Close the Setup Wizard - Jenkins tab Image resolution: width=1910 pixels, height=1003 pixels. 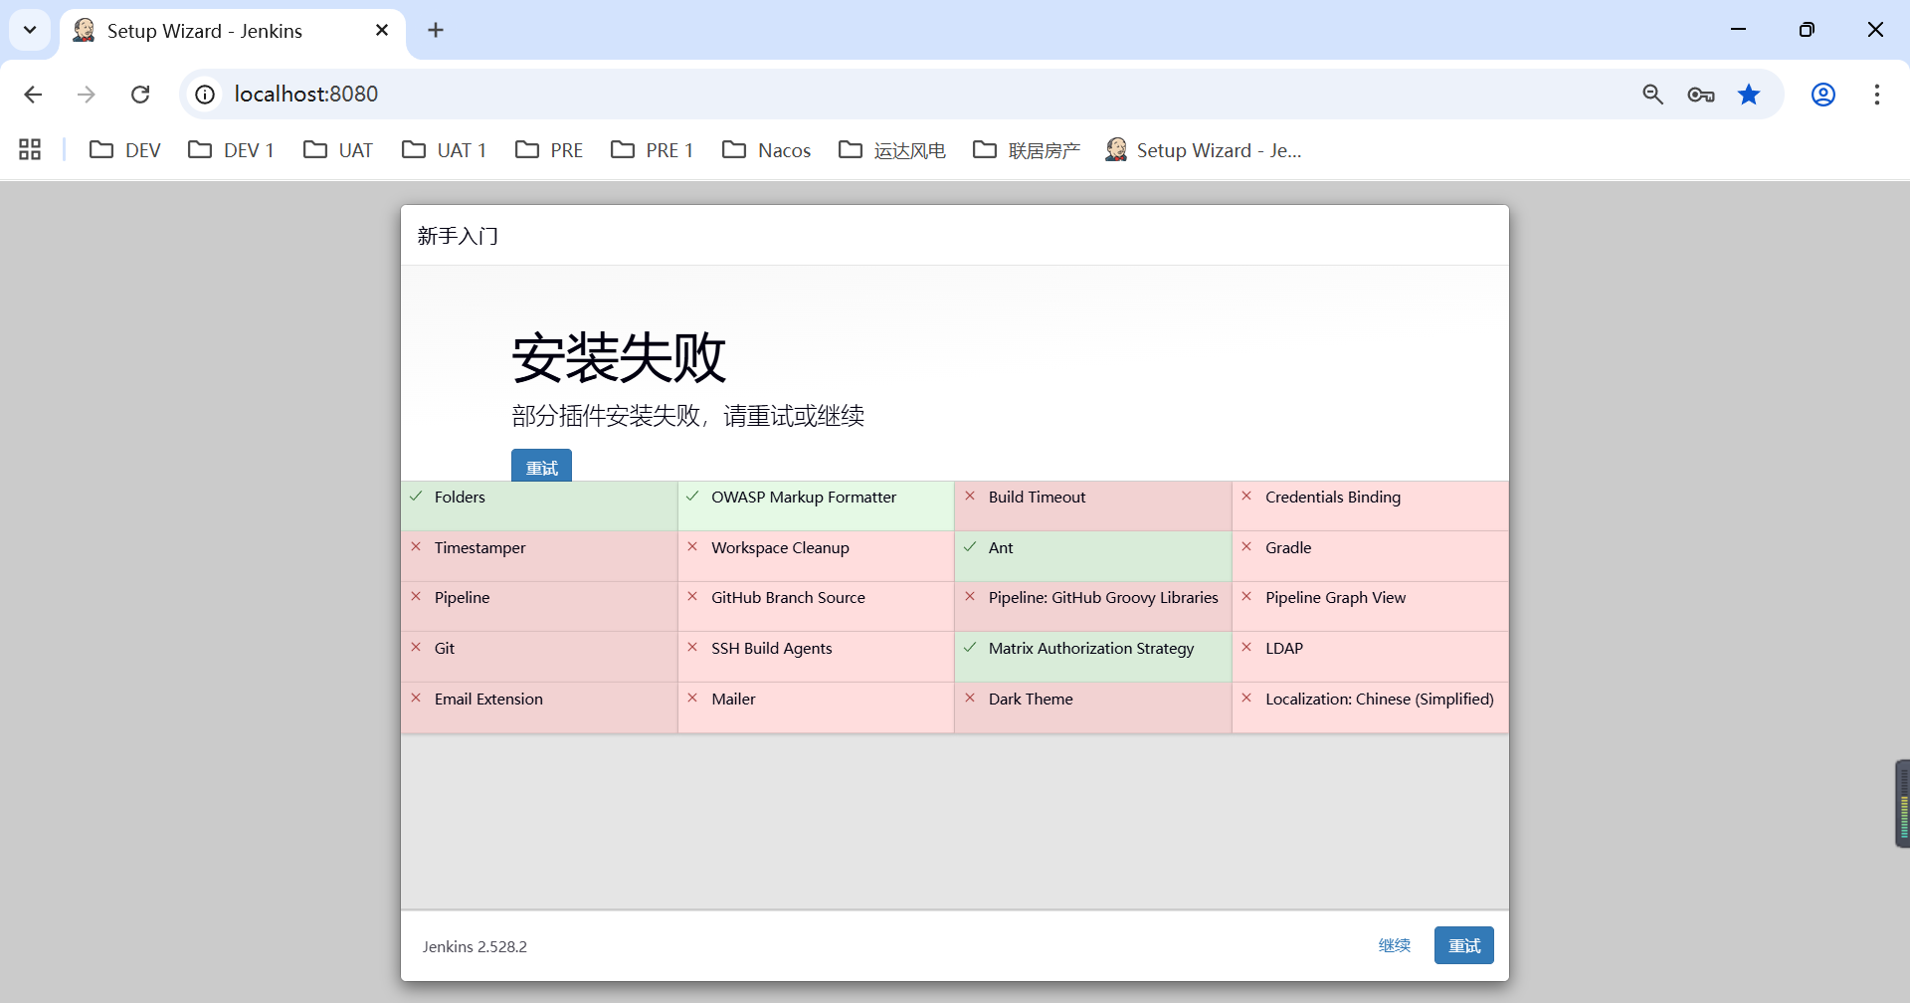pos(382,31)
